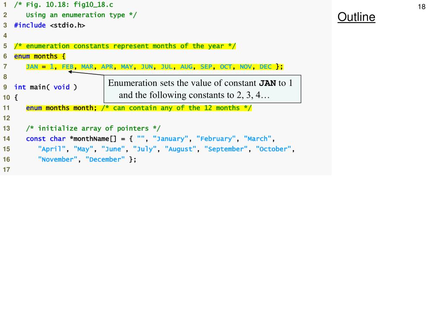Image resolution: width=430 pixels, height=322 pixels.
Task: Click the "December" string
Action: point(105,160)
